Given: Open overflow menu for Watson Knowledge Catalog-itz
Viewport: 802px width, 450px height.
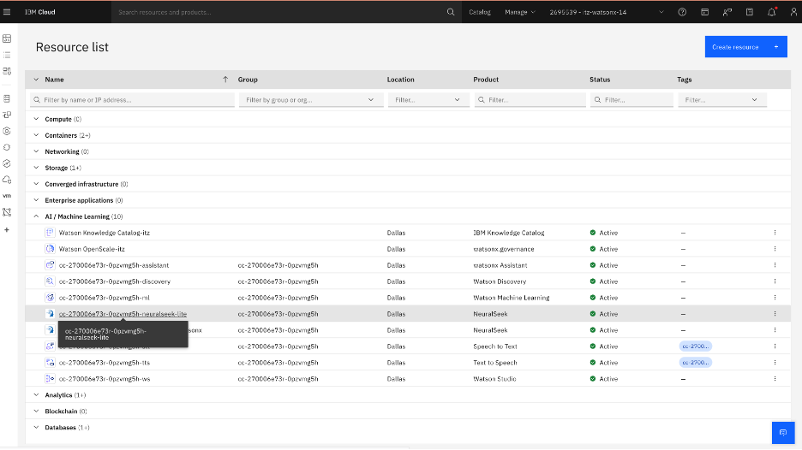Looking at the screenshot, I should click(775, 233).
